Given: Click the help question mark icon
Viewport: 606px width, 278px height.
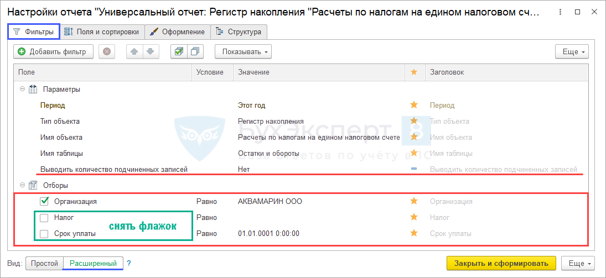Looking at the screenshot, I should pyautogui.click(x=129, y=264).
